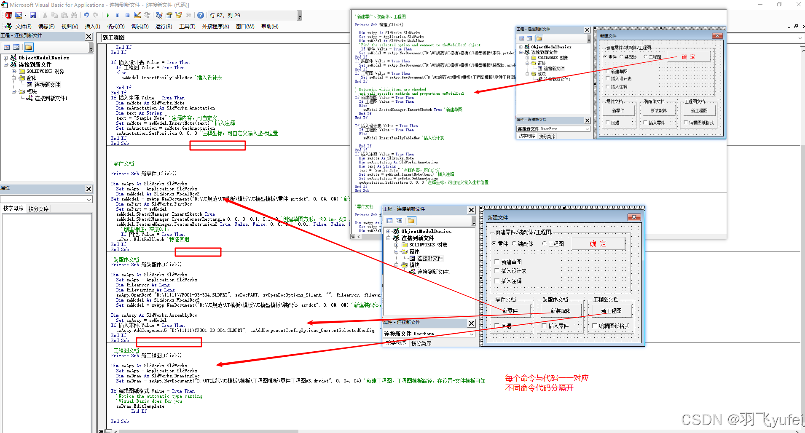
Task: Check 新建草图 in larger 新建文件 form
Action: point(508,262)
